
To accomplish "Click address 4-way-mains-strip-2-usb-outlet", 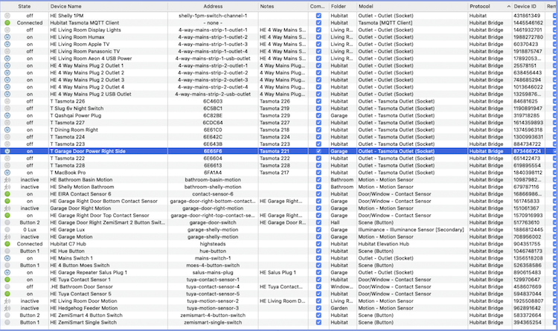I will 213,94.
